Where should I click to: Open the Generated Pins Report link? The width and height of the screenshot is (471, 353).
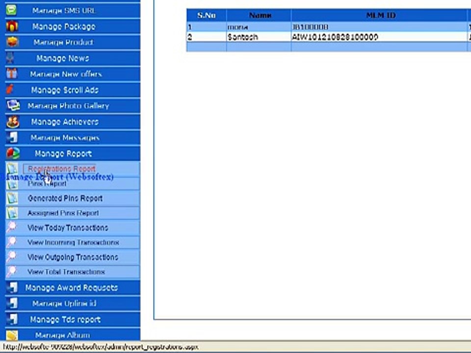(65, 198)
